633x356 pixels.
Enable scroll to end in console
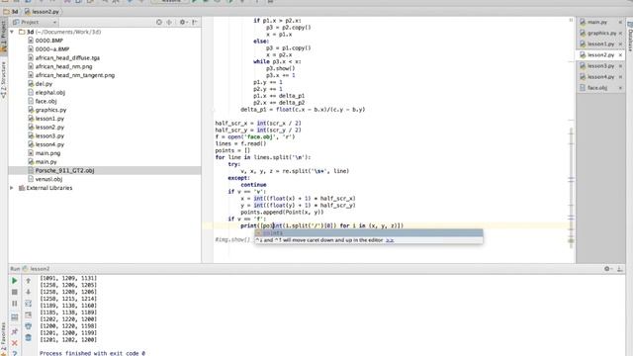tap(29, 314)
